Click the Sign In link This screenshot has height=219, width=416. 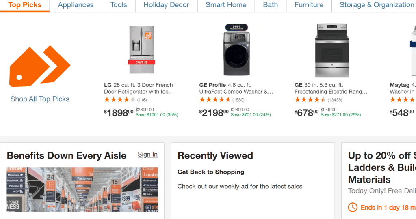point(147,155)
